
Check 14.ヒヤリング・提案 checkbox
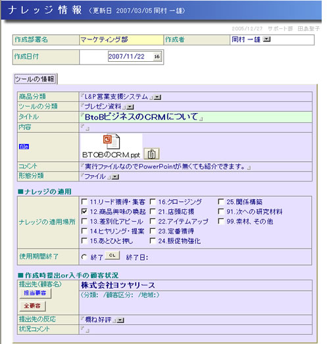point(84,231)
